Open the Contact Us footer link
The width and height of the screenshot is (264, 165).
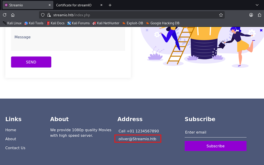pyautogui.click(x=15, y=148)
